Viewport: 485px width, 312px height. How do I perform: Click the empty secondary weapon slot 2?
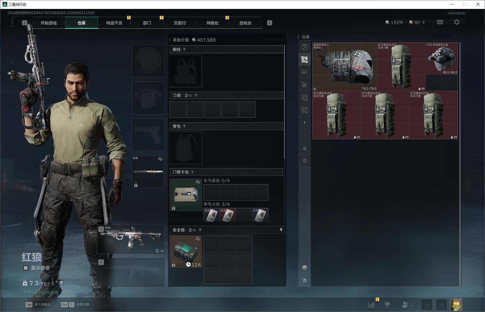[131, 272]
